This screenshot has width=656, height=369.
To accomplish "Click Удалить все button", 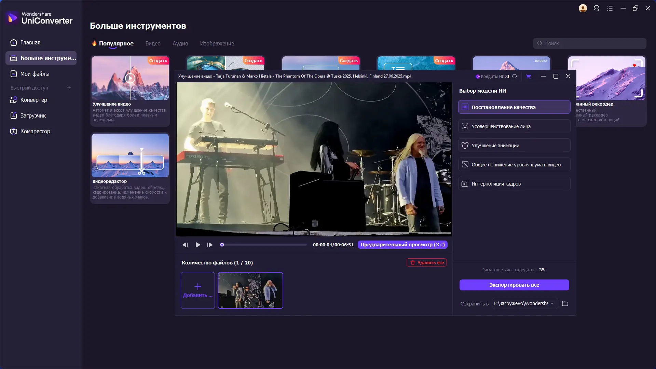I will click(x=426, y=262).
